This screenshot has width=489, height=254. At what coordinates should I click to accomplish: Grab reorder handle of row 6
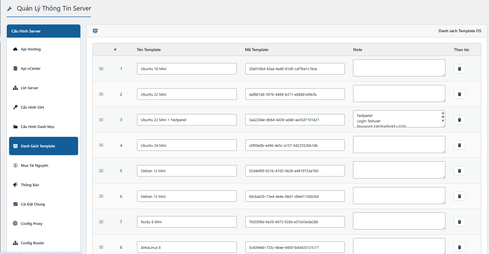pyautogui.click(x=101, y=196)
